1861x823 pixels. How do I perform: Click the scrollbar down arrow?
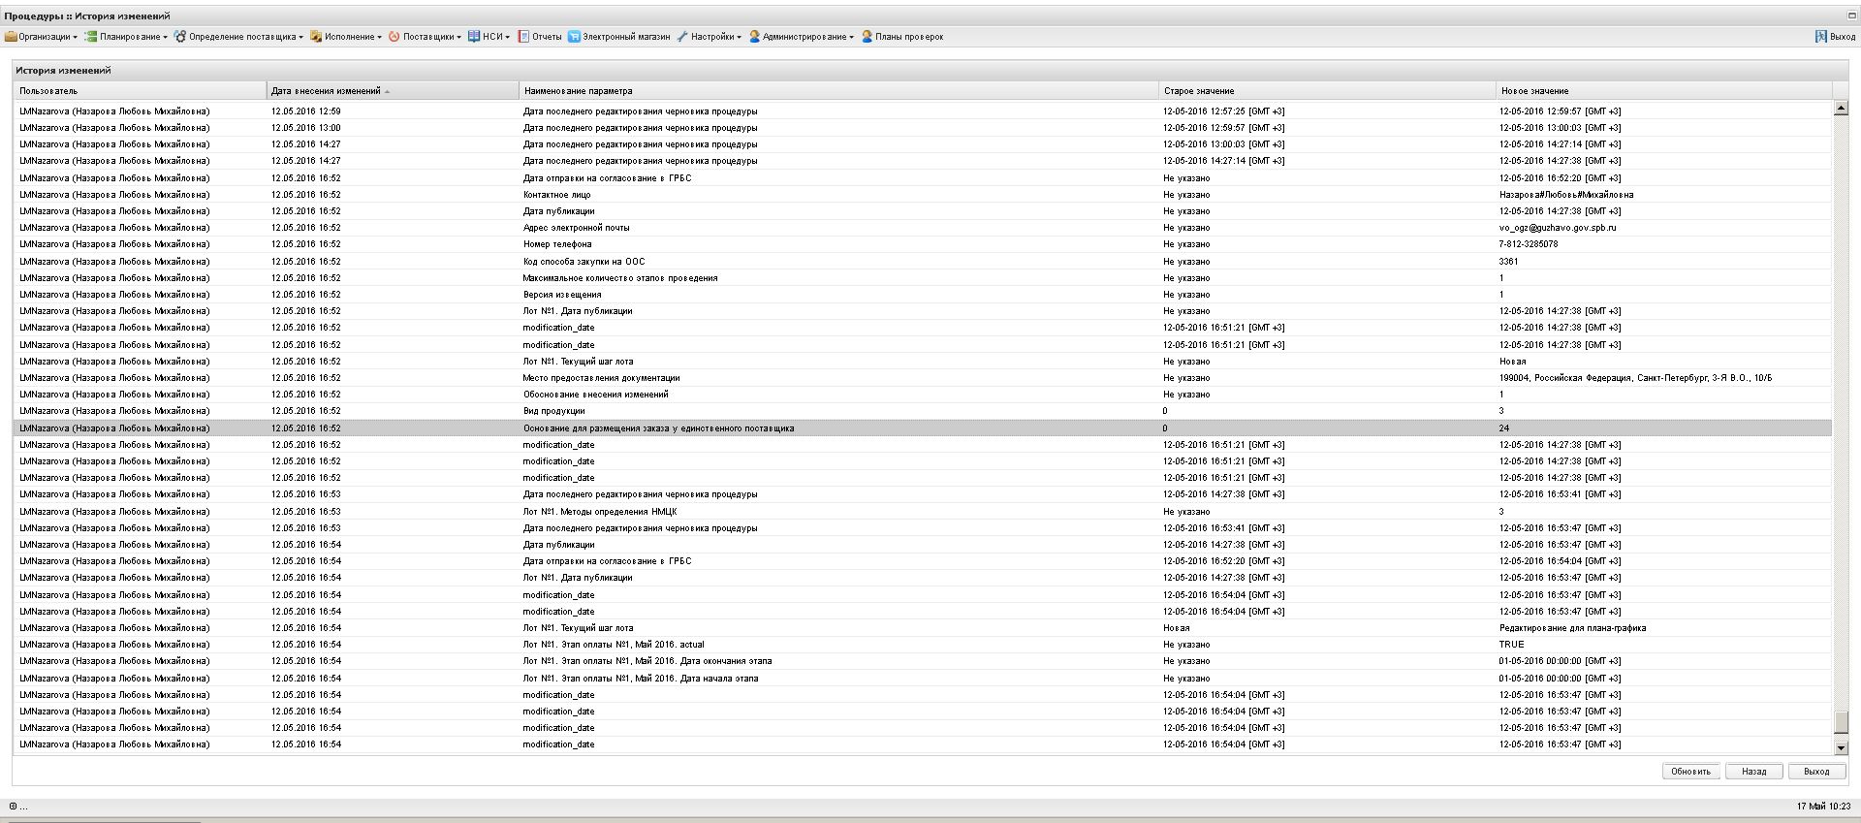[x=1842, y=747]
